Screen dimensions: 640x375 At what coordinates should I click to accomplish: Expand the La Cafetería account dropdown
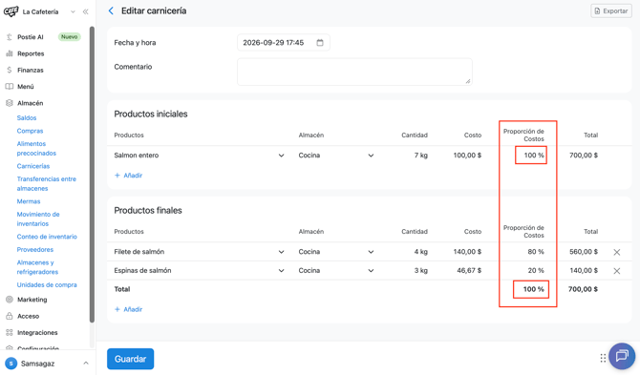coord(73,11)
